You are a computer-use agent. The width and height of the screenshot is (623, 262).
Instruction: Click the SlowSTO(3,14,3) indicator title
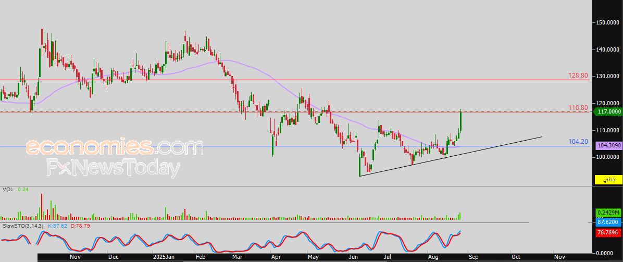[x=24, y=226]
